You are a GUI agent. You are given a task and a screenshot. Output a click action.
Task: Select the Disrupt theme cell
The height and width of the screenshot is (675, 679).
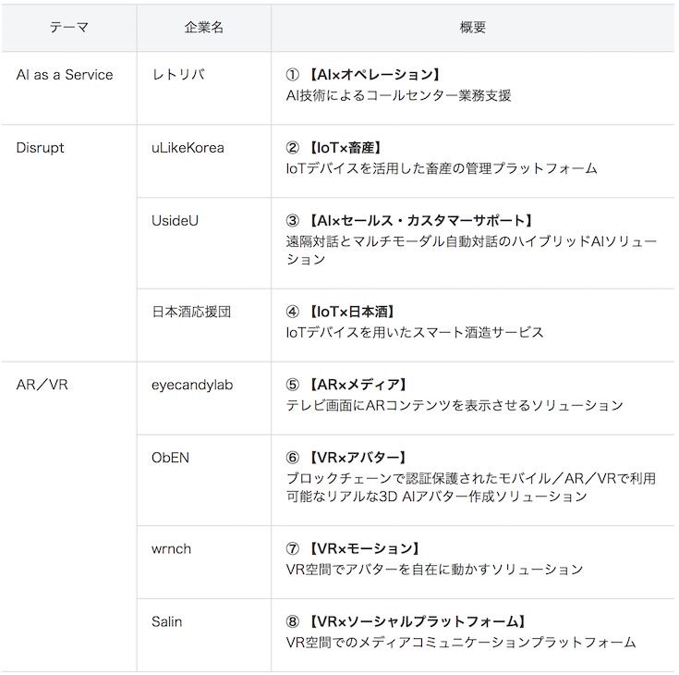[x=41, y=148]
